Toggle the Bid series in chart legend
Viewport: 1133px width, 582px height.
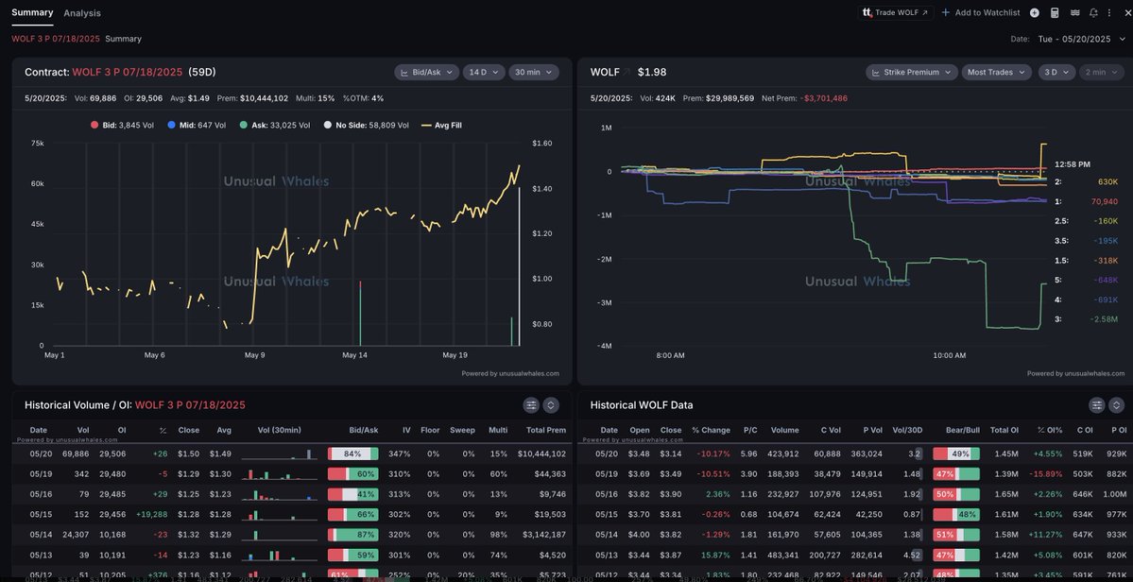121,125
